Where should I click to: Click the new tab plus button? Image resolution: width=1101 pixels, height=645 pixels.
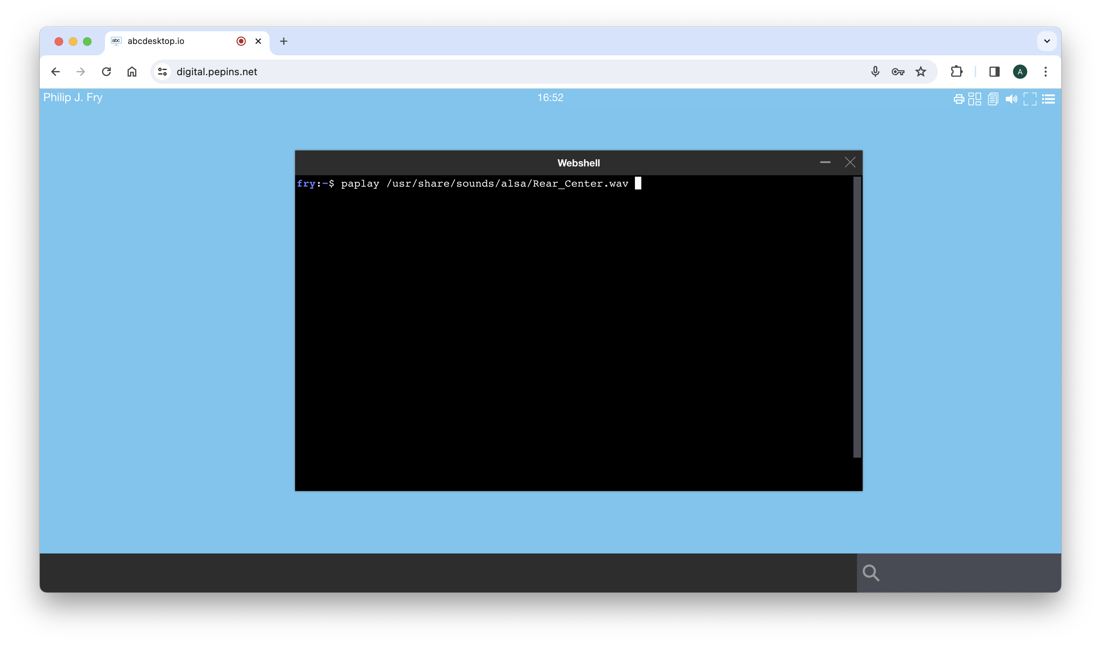[x=284, y=40]
